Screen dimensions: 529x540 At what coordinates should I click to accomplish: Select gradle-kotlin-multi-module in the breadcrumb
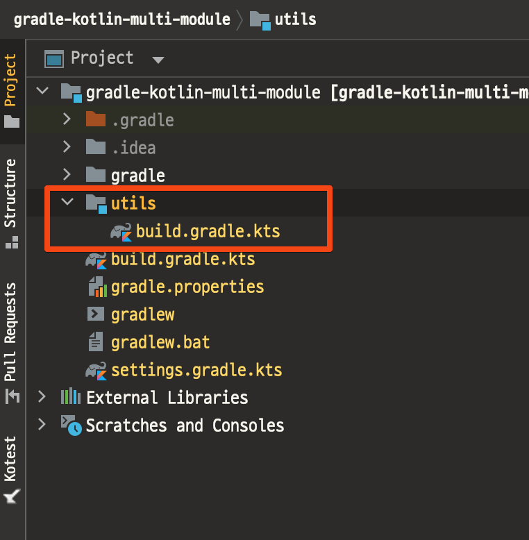pyautogui.click(x=122, y=19)
